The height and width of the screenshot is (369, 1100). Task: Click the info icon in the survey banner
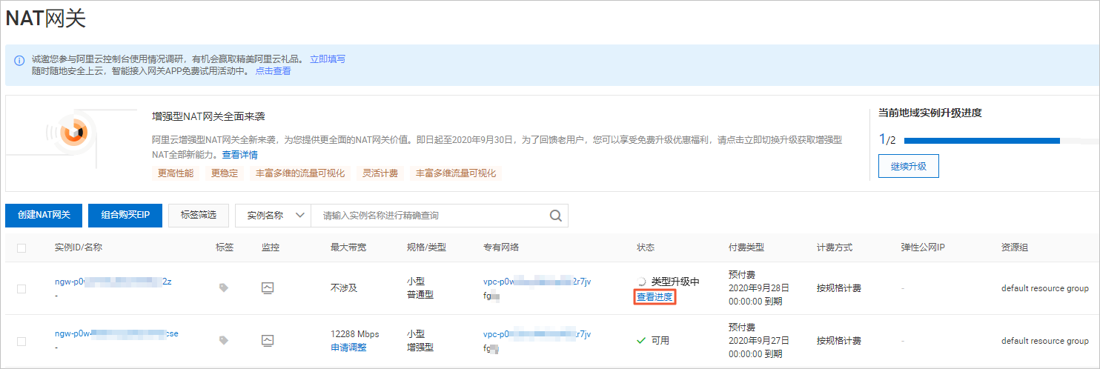pos(20,60)
